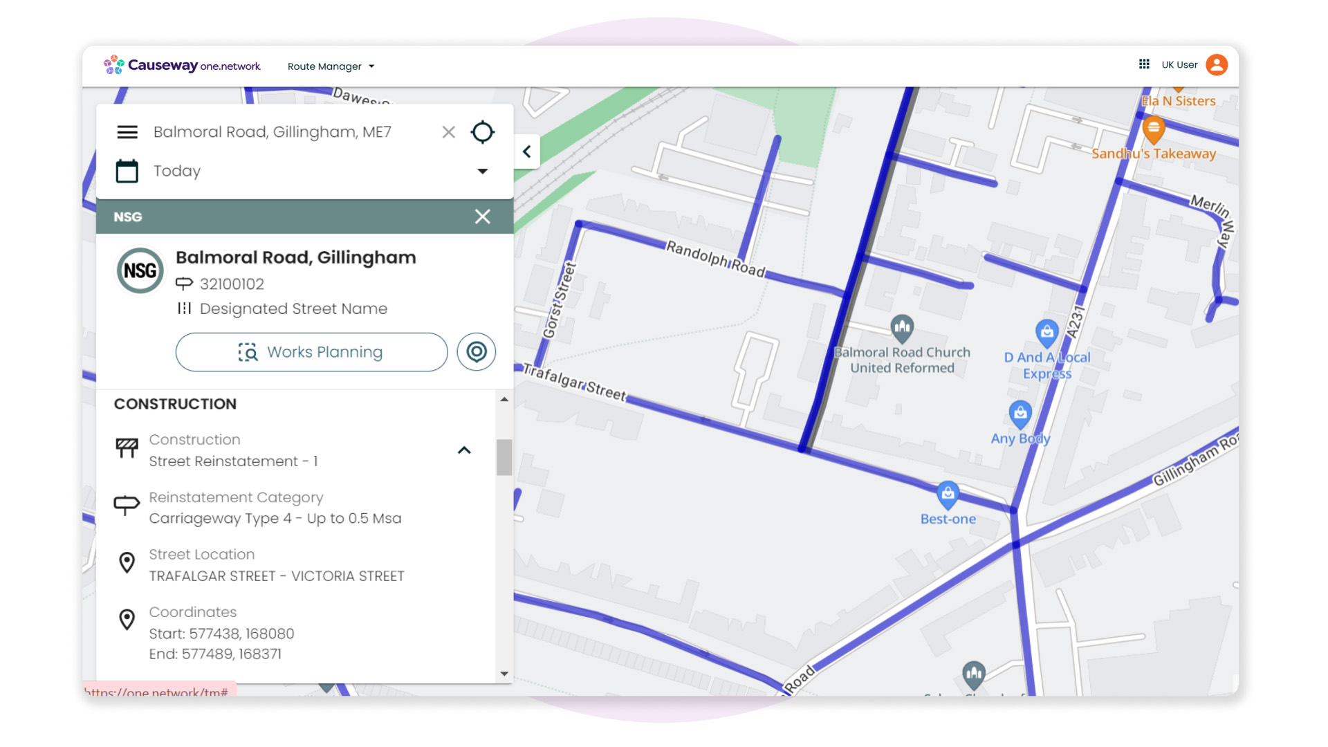Click the CONSTRUCTION section heading

coord(175,404)
